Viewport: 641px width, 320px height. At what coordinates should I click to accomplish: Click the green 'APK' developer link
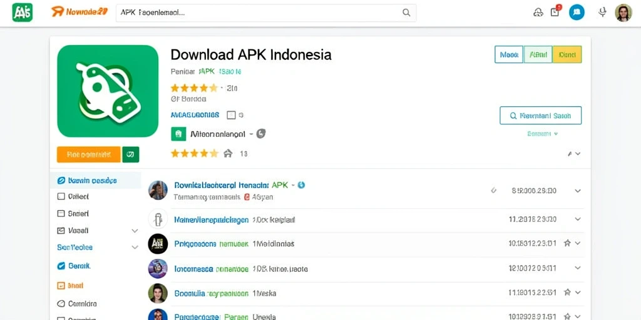coord(207,71)
